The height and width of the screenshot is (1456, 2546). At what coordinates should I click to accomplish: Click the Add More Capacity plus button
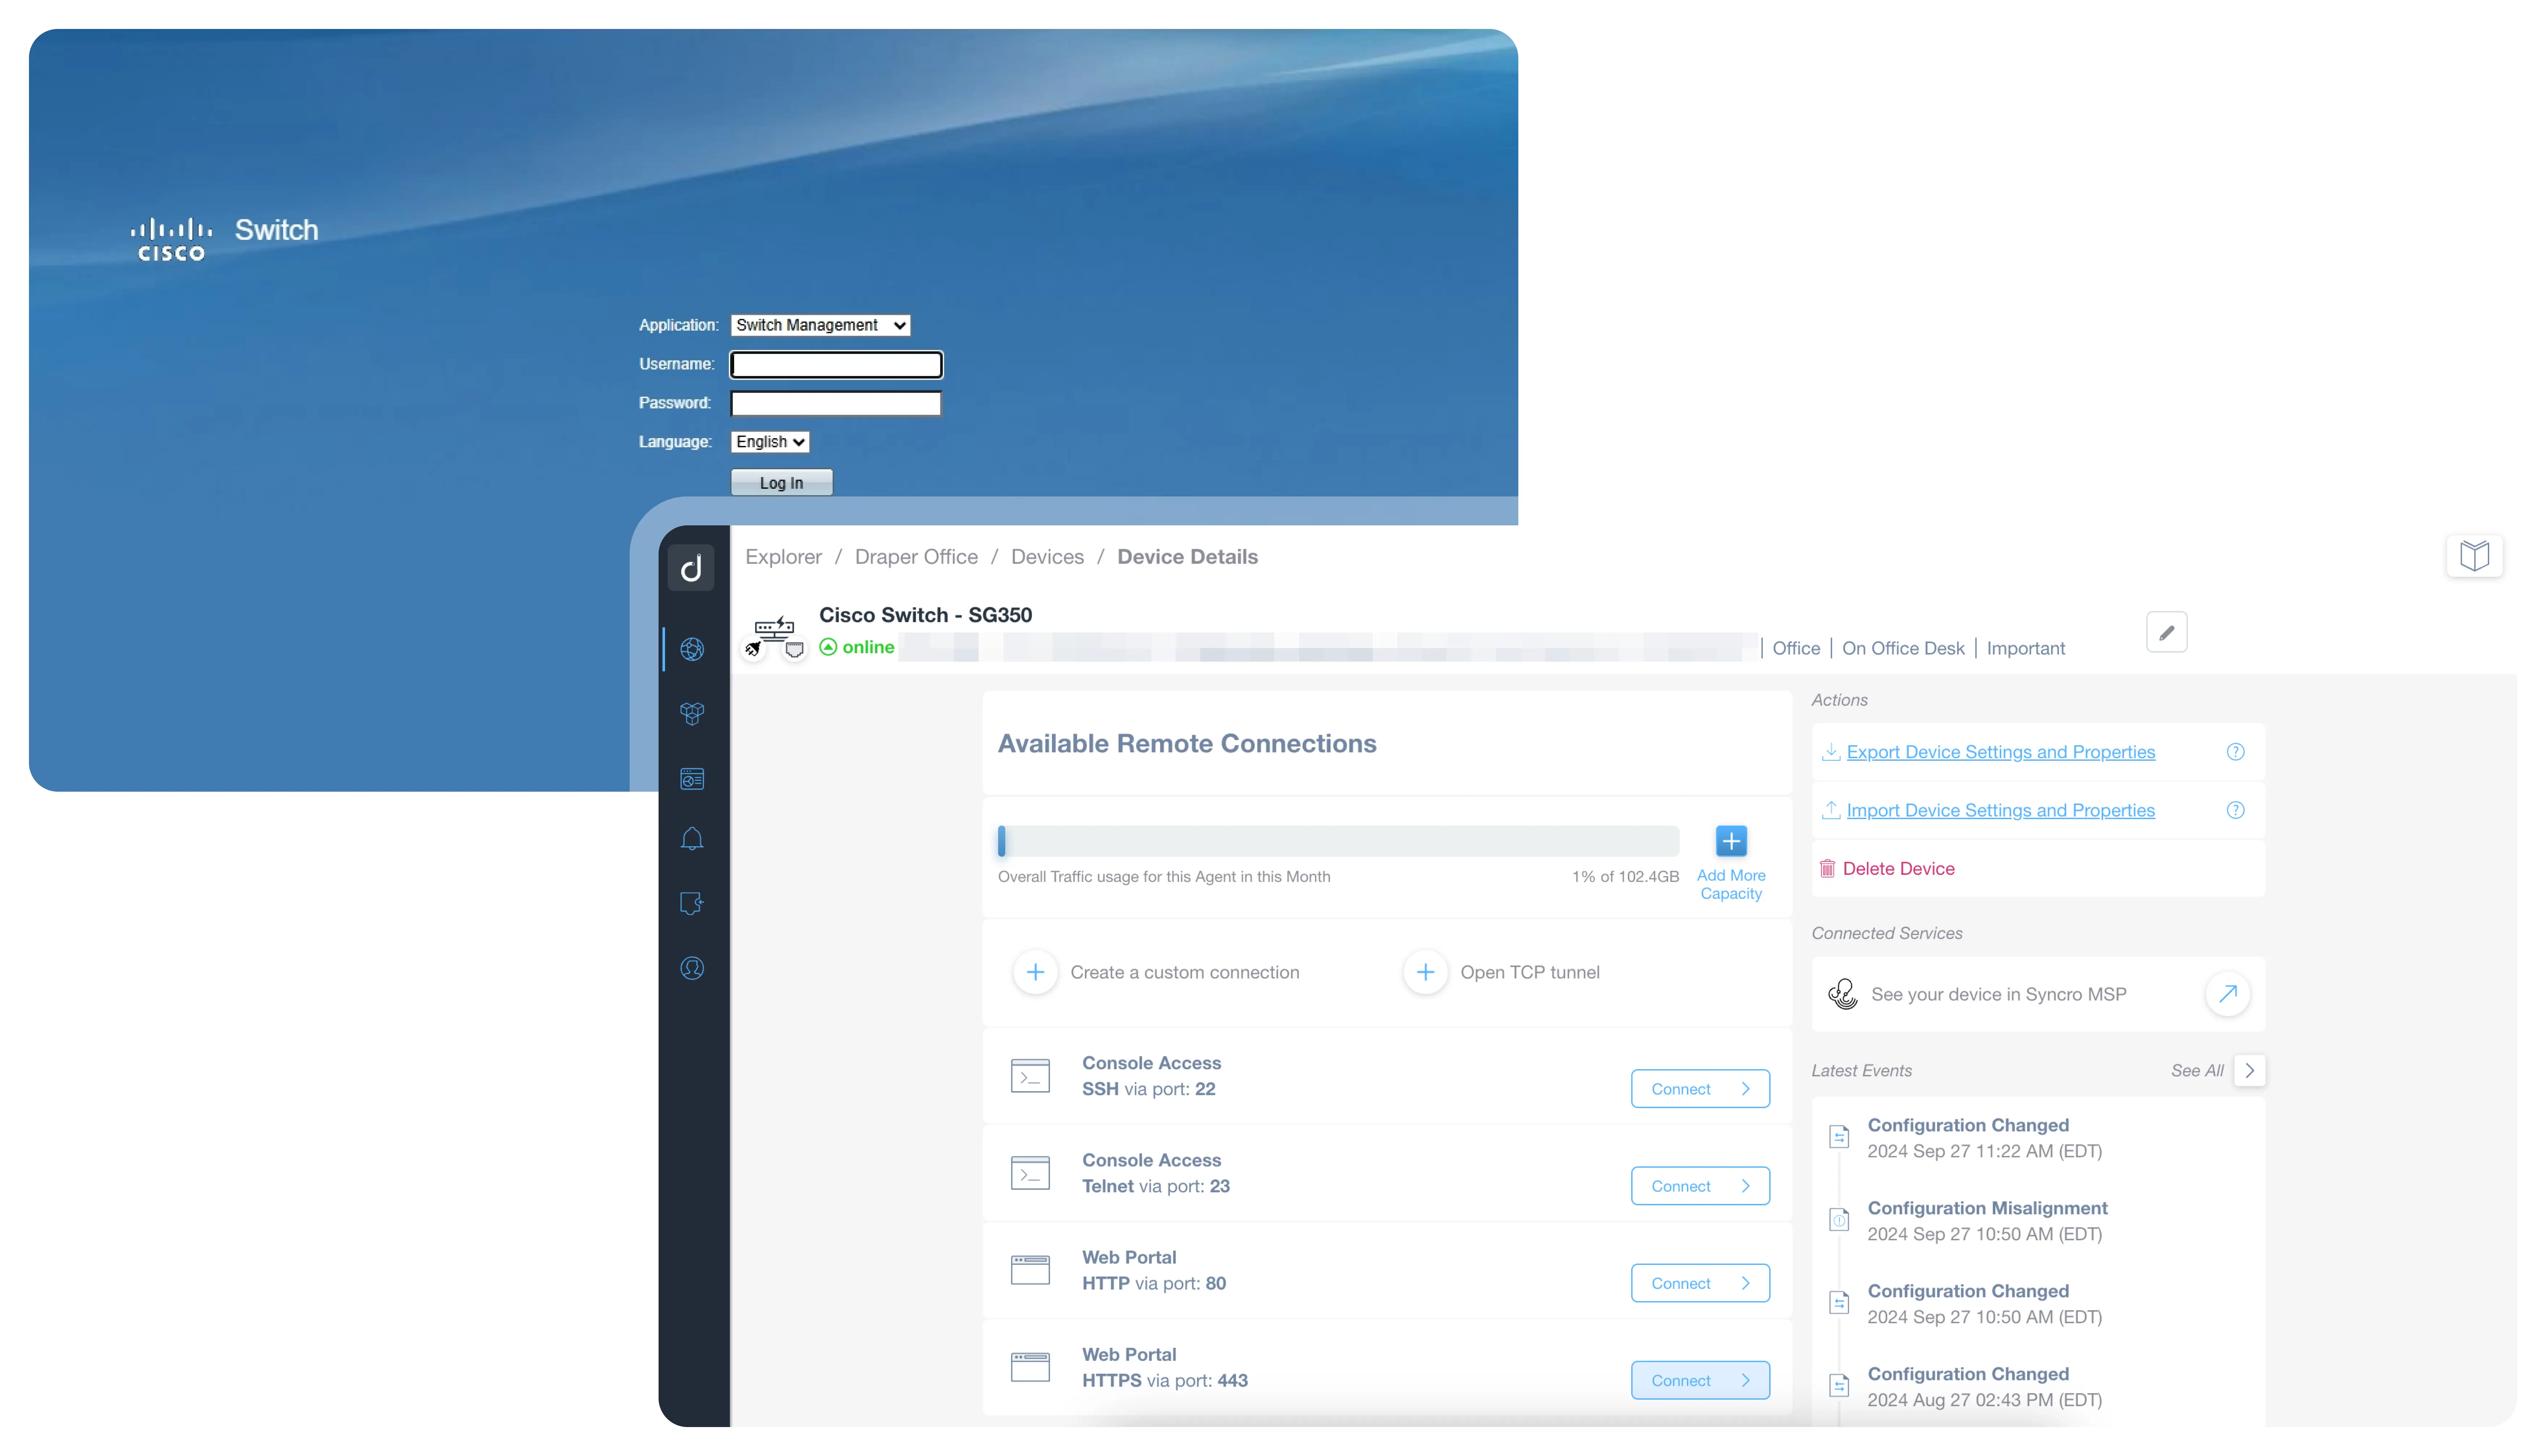point(1729,841)
